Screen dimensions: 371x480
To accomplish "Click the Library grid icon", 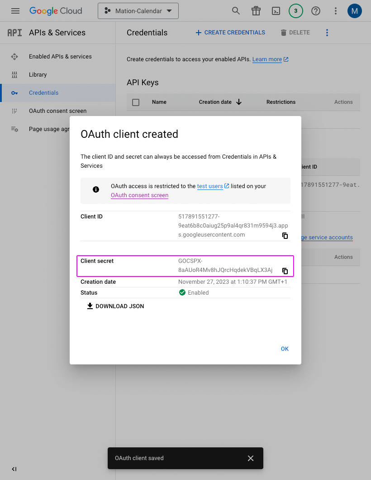I will (14, 75).
